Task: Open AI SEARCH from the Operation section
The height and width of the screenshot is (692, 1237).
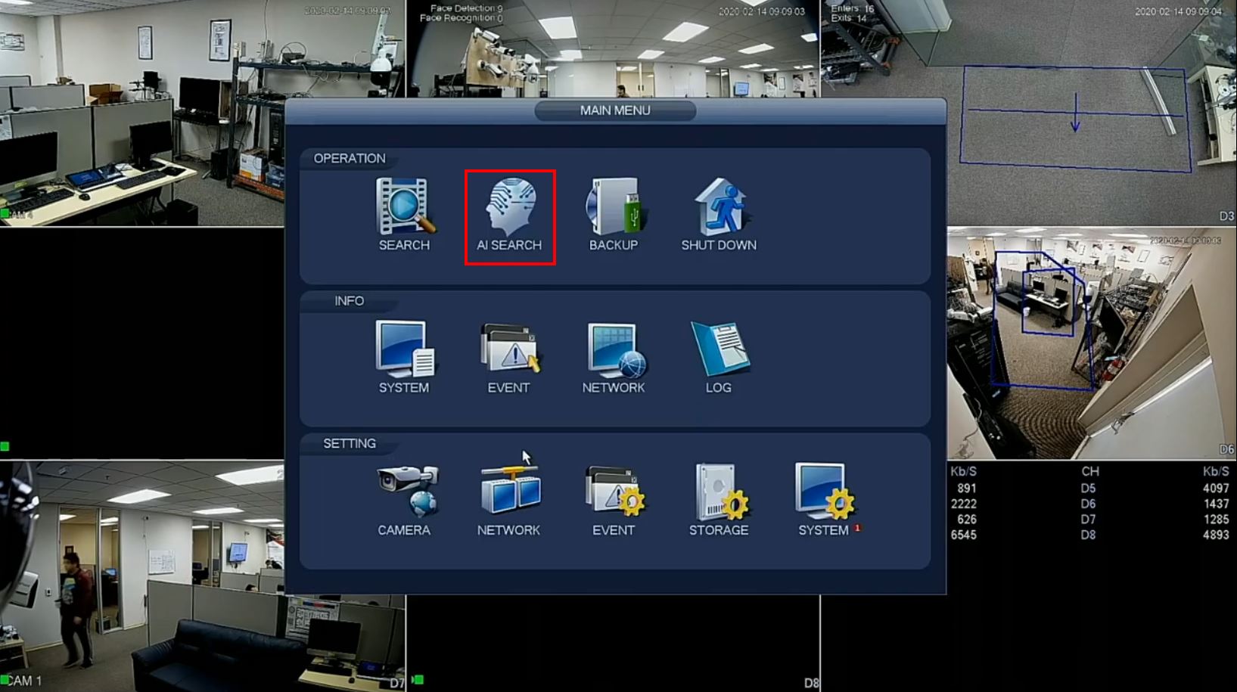Action: coord(509,216)
